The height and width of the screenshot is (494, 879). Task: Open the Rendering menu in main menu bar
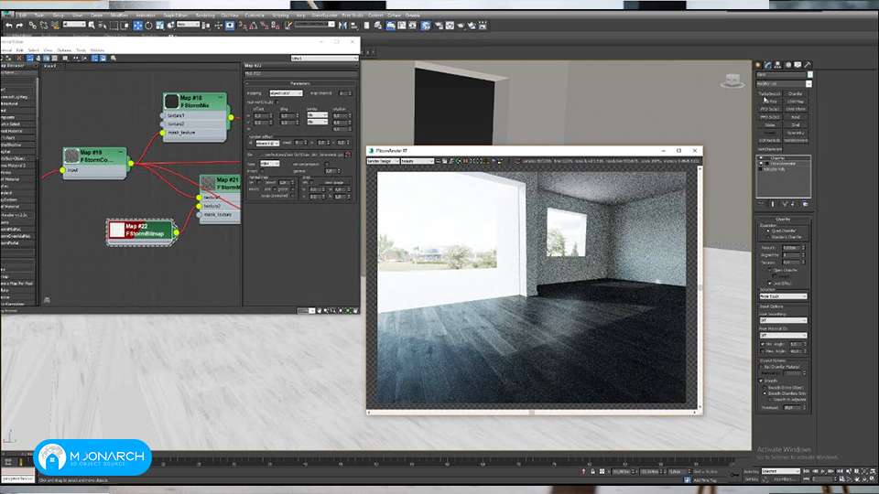tap(205, 16)
